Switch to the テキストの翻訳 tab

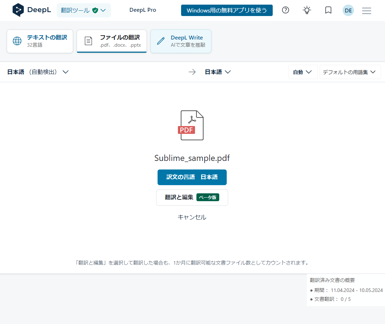click(x=40, y=41)
